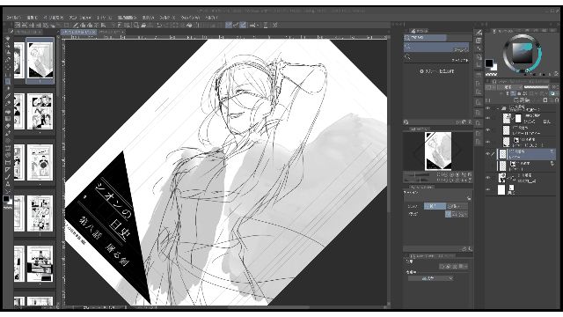Click the first icon in the command bar

[18, 26]
